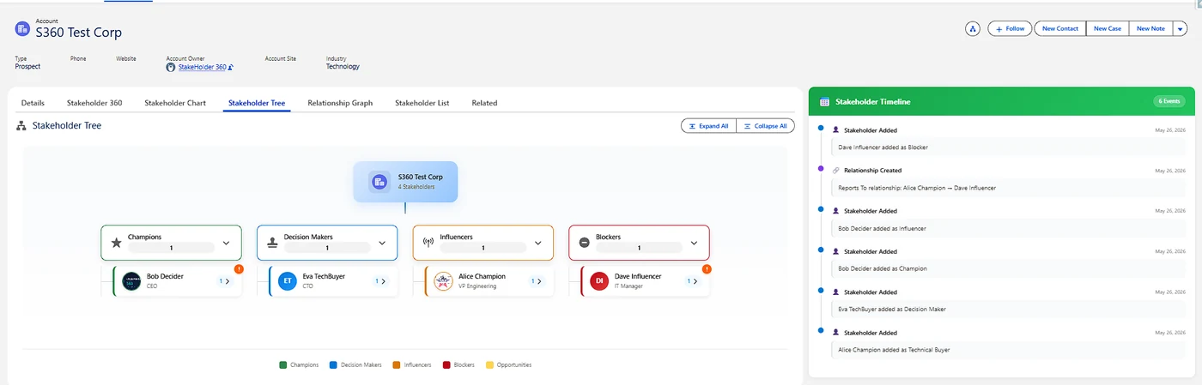
Task: Open the Stakeholder 360 tab
Action: tap(94, 103)
